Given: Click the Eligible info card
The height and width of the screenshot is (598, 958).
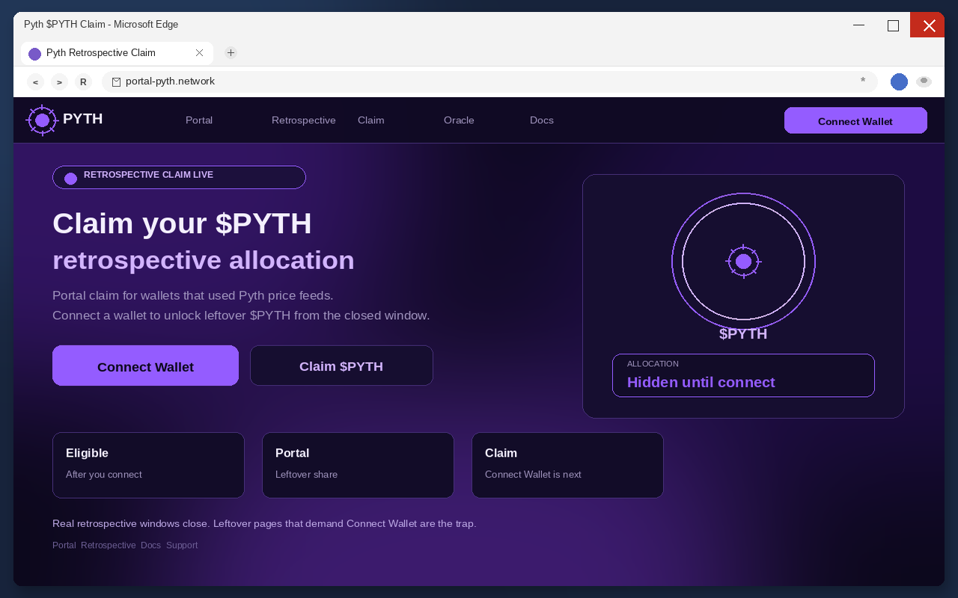Looking at the screenshot, I should tap(148, 465).
